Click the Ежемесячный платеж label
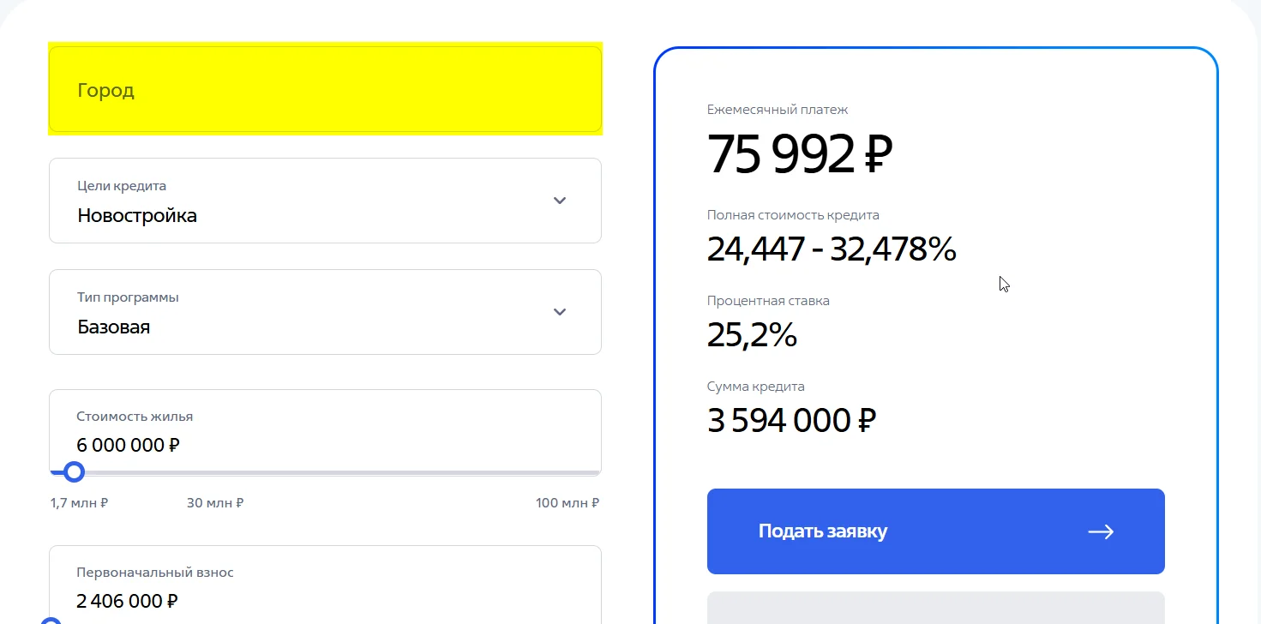The height and width of the screenshot is (624, 1261). pyautogui.click(x=778, y=110)
